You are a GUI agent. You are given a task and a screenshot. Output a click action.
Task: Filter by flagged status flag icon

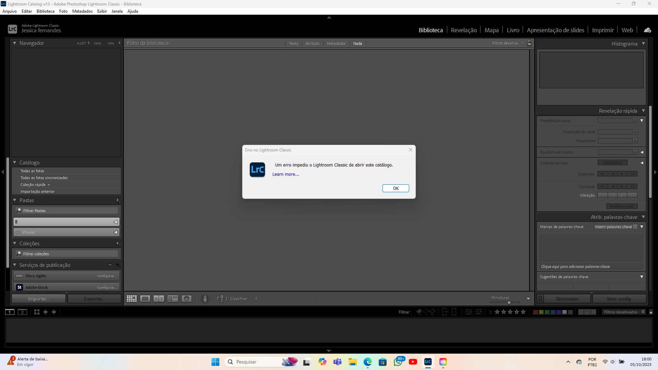tap(419, 312)
